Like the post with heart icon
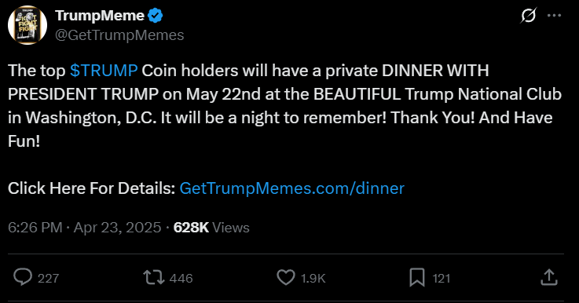 point(286,278)
